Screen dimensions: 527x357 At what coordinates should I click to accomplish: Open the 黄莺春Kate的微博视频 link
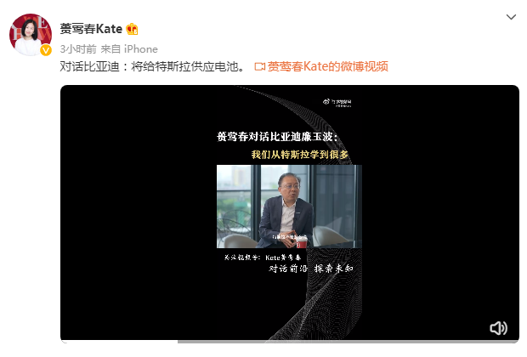tap(328, 66)
